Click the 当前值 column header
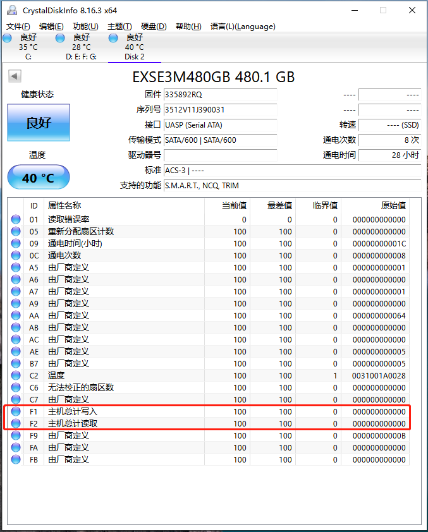 pos(227,205)
